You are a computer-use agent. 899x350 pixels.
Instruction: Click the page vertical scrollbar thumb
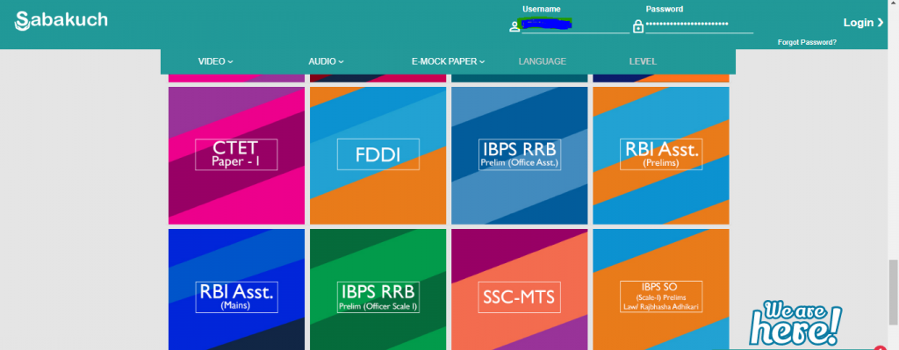click(x=893, y=292)
